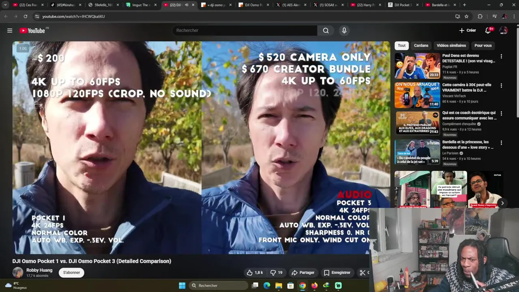Select the Tout filter chip
The width and height of the screenshot is (519, 292).
click(401, 45)
